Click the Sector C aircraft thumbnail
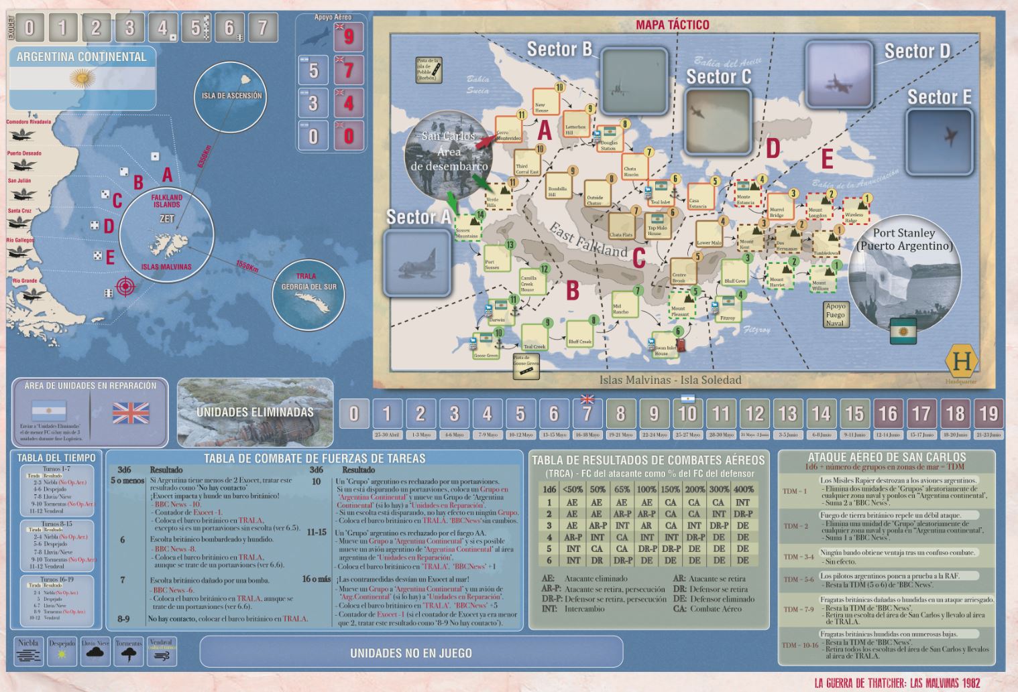Screen dimensions: 1018x692 point(719,123)
